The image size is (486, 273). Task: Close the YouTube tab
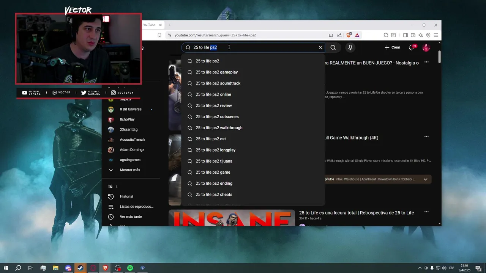[161, 25]
